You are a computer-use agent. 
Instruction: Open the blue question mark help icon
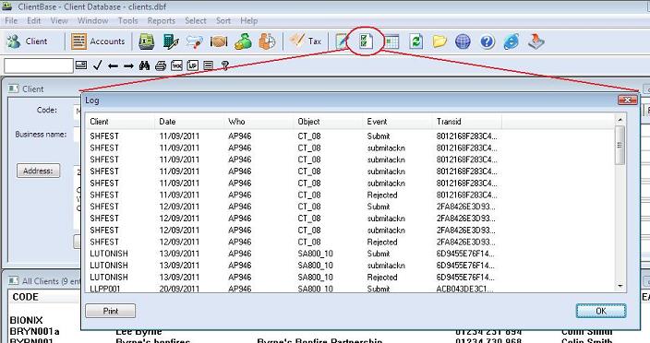(487, 41)
